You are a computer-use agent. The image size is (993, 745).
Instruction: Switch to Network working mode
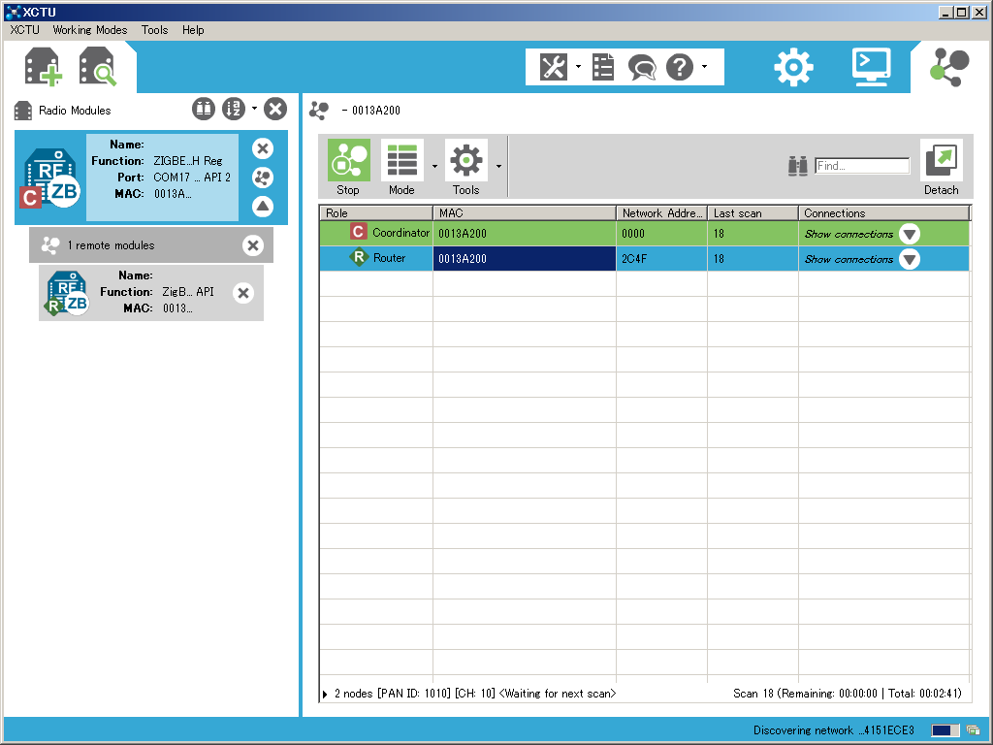pos(949,67)
